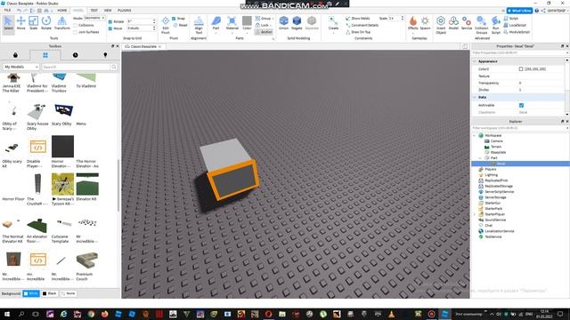Select Baseplate in the Explorer tree
Viewport: 570px width, 320px height.
point(498,152)
